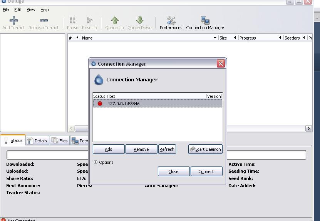Viewport: 320px width, 221px height.
Task: Click the torrent progress bar in Status tab
Action: (x=156, y=155)
